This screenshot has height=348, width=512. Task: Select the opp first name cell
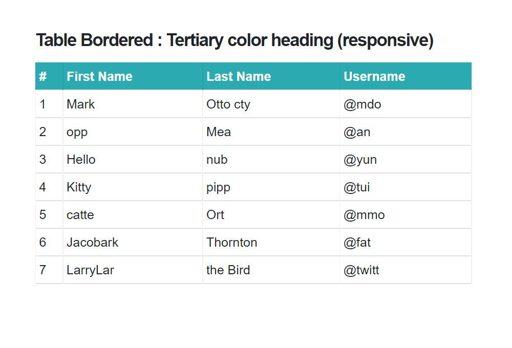(133, 132)
